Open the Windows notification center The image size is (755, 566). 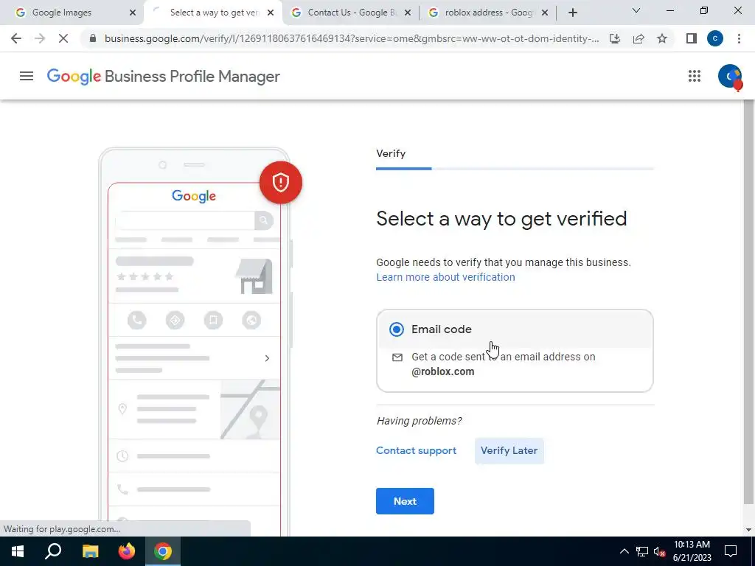[731, 551]
